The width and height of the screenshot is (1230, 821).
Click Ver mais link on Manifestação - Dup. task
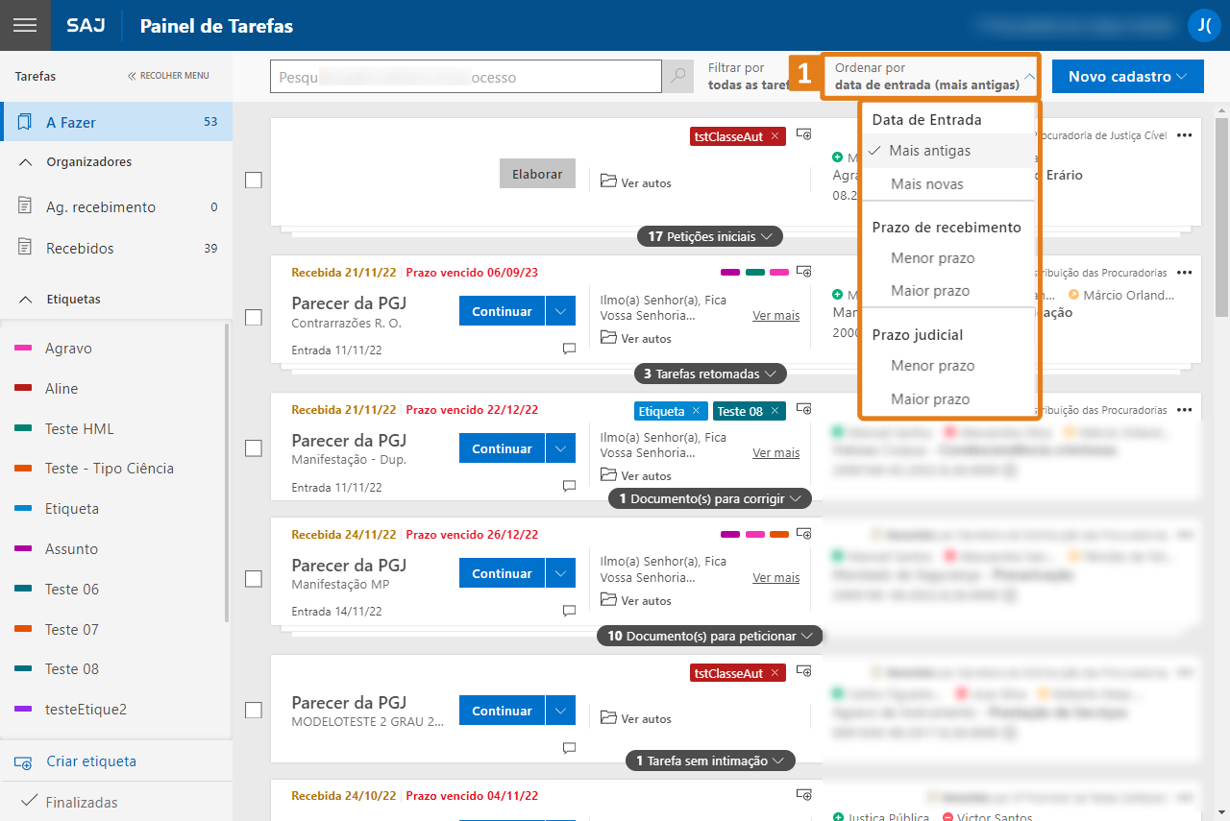point(775,453)
